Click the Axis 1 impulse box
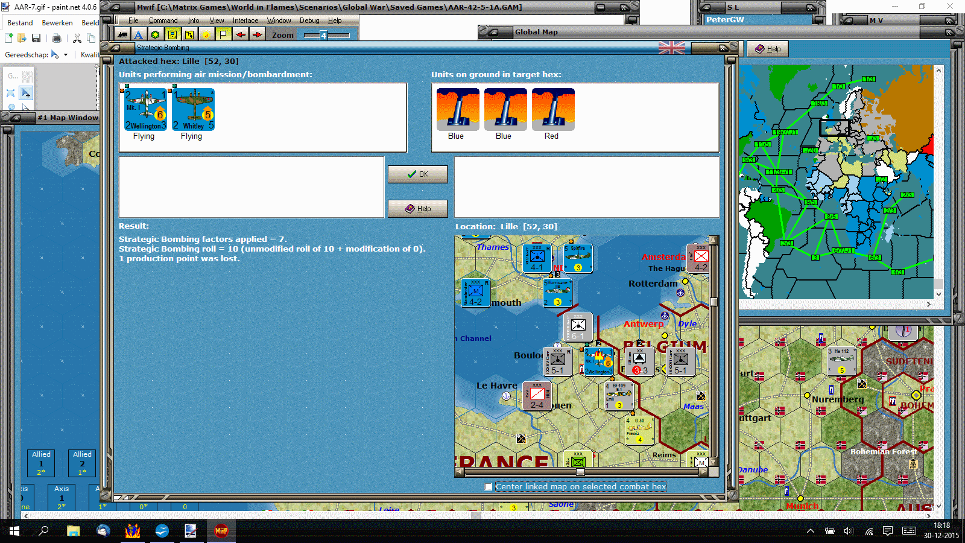 click(x=62, y=497)
